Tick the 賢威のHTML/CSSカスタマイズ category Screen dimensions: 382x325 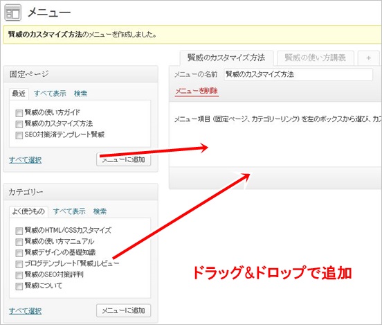19,231
